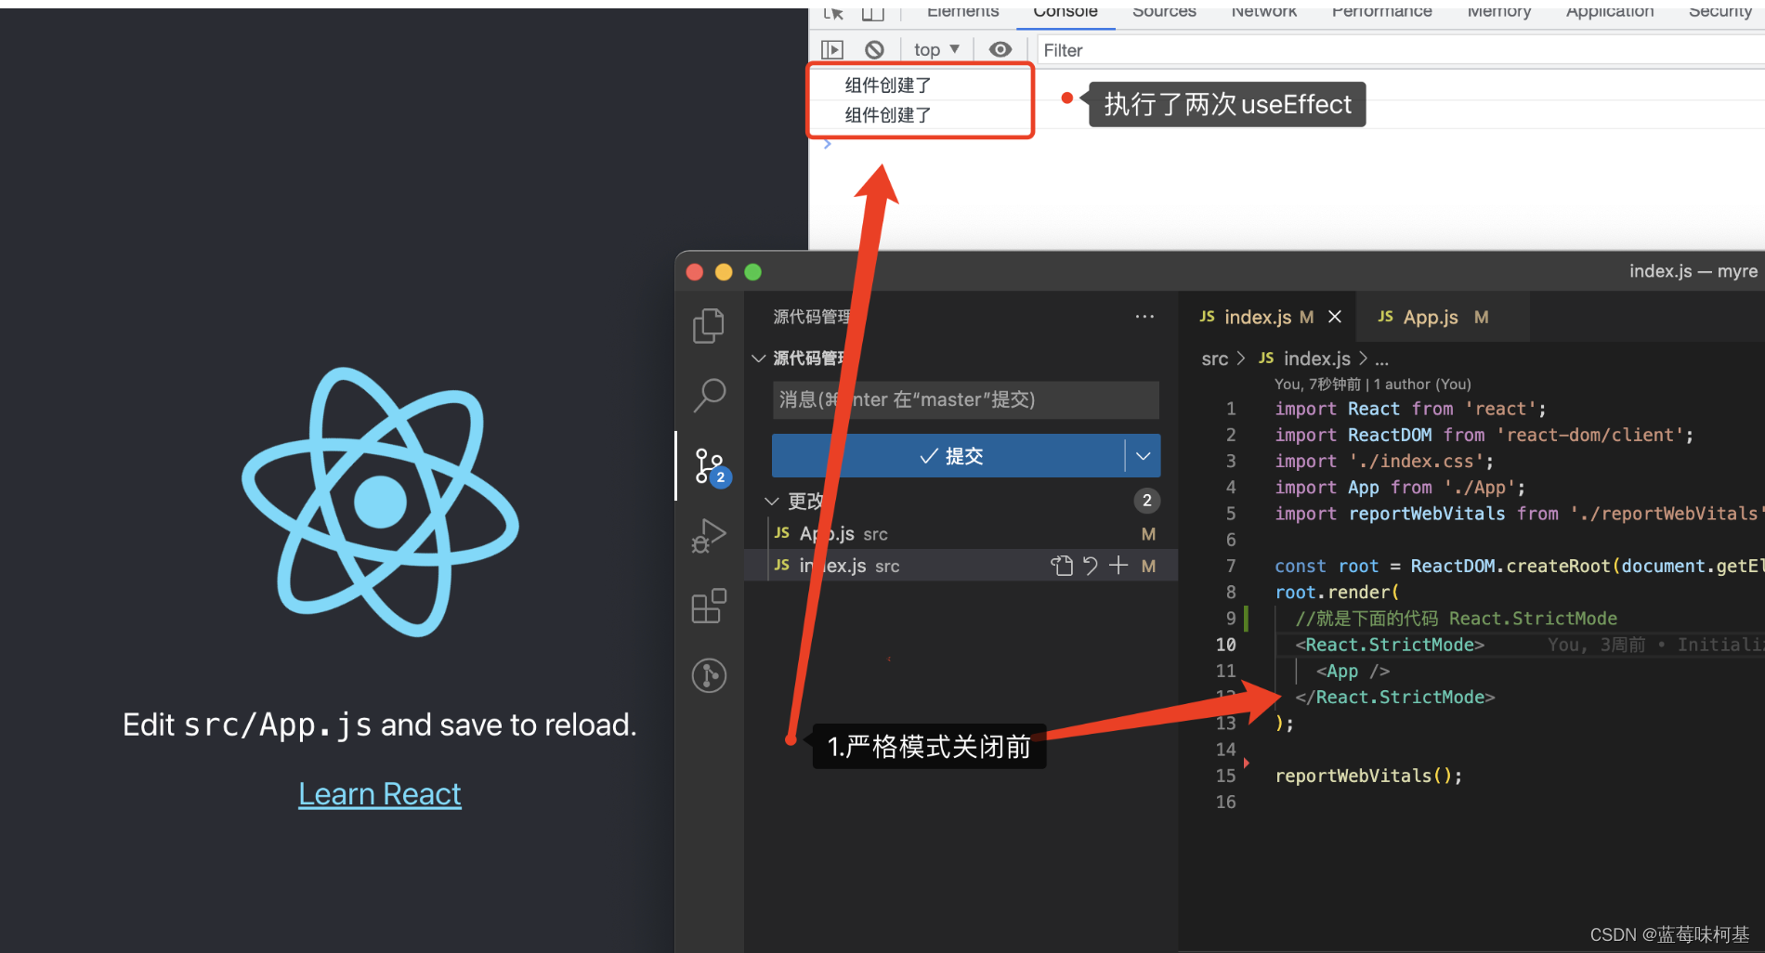Switch to the Security tab in DevTools
1765x953 pixels.
pyautogui.click(x=1720, y=13)
